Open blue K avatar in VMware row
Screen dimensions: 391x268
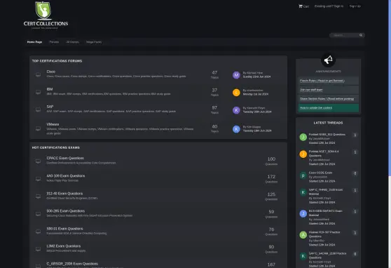pyautogui.click(x=236, y=129)
